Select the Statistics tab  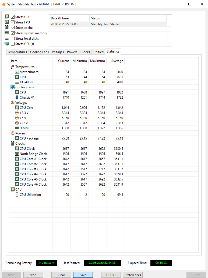[113, 51]
